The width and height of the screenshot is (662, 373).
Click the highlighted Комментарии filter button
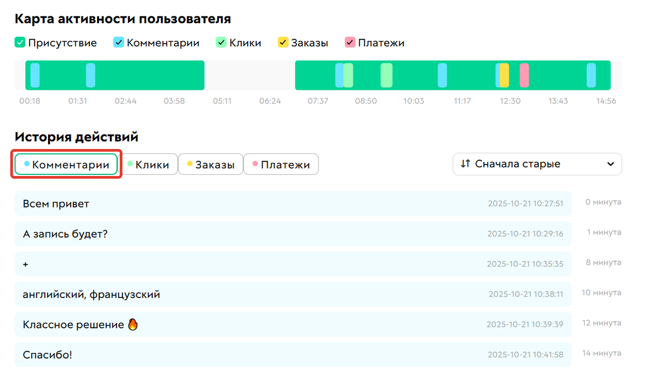[66, 164]
